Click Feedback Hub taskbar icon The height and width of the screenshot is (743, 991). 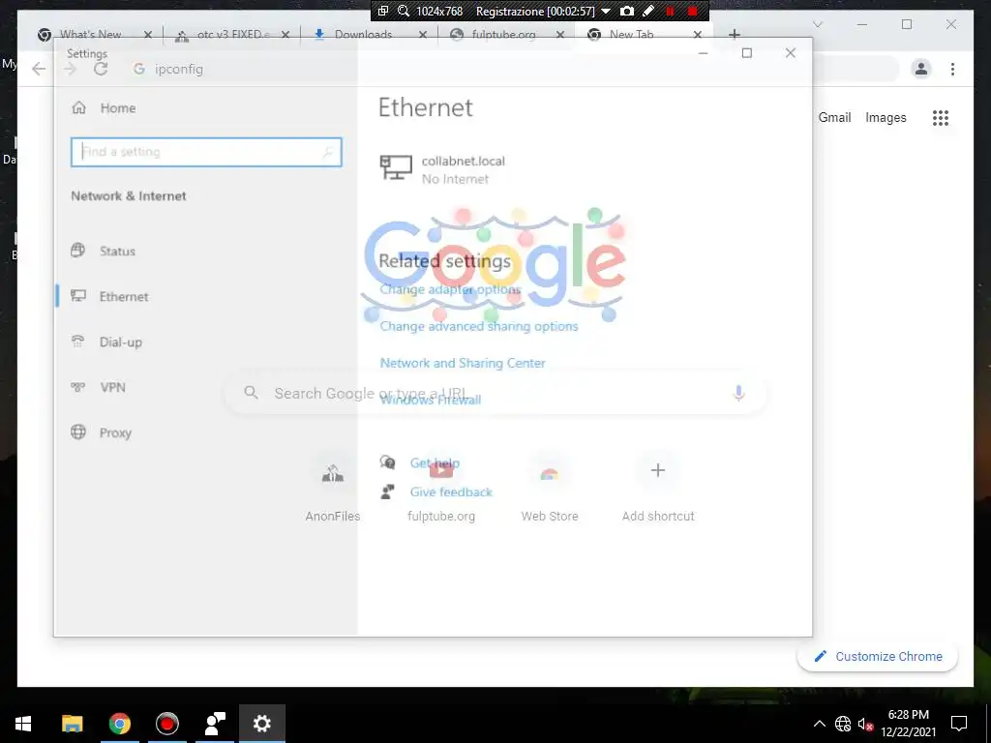pos(214,724)
